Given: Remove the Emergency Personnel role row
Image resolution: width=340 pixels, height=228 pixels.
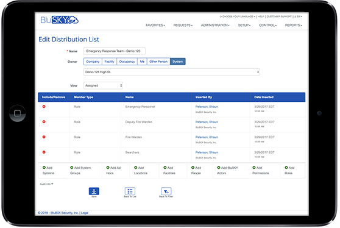Looking at the screenshot, I should [x=44, y=107].
